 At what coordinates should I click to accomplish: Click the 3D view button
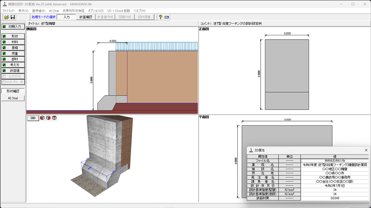pos(33,118)
